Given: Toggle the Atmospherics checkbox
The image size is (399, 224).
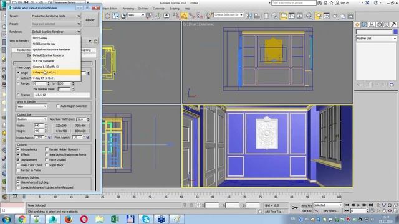Looking at the screenshot, I should 18,149.
